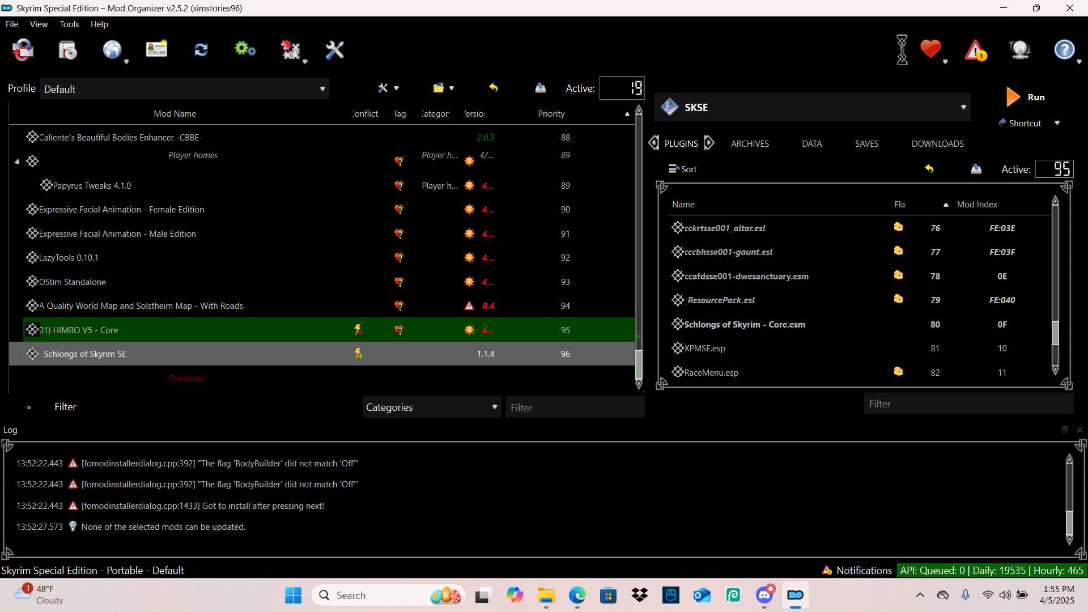Click the red heart endorse icon
Image resolution: width=1088 pixels, height=612 pixels.
click(930, 49)
